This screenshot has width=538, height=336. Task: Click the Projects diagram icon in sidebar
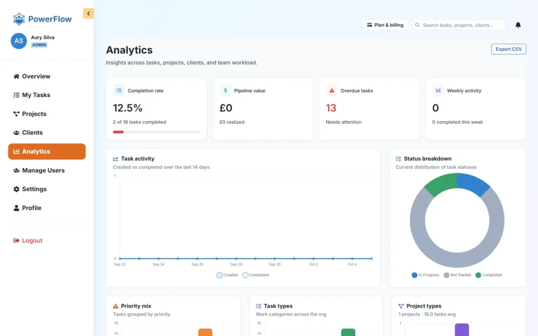(x=16, y=114)
